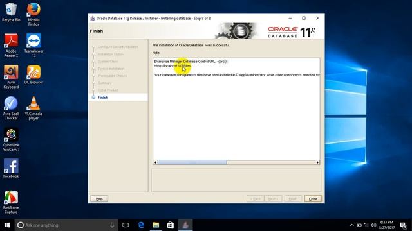Viewport: 412px width, 231px height.
Task: Open CyberLink YouCam 7 shortcut
Action: point(11,139)
